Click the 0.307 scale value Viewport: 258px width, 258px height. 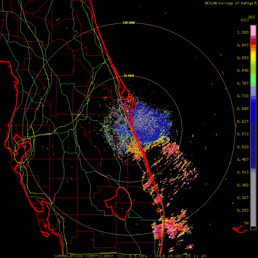click(243, 198)
